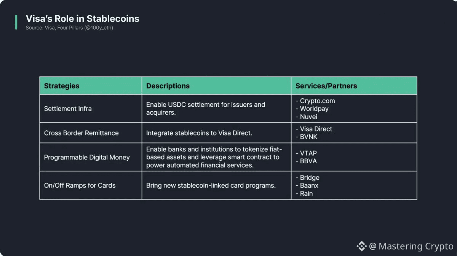Click the Rain partner entry
The width and height of the screenshot is (457, 256).
pyautogui.click(x=306, y=193)
